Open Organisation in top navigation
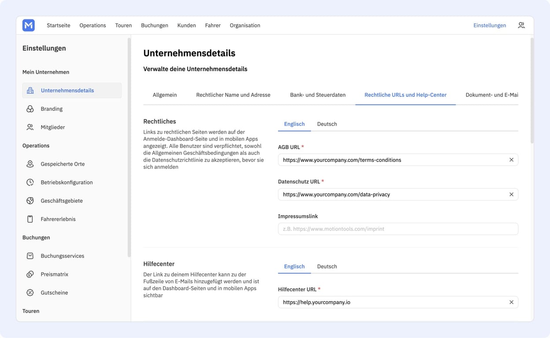The image size is (550, 338). pos(245,26)
